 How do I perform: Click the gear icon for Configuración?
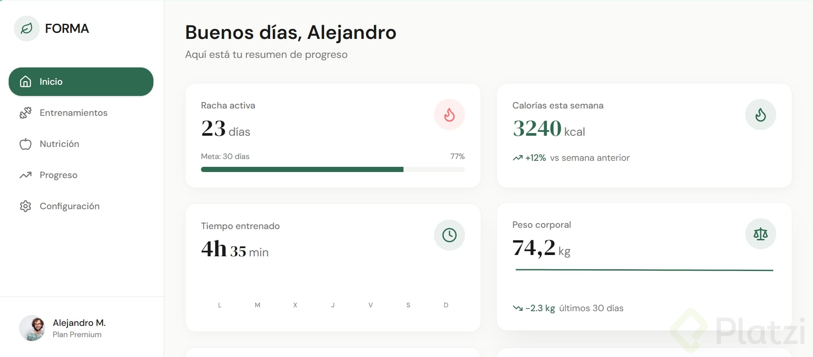(26, 206)
